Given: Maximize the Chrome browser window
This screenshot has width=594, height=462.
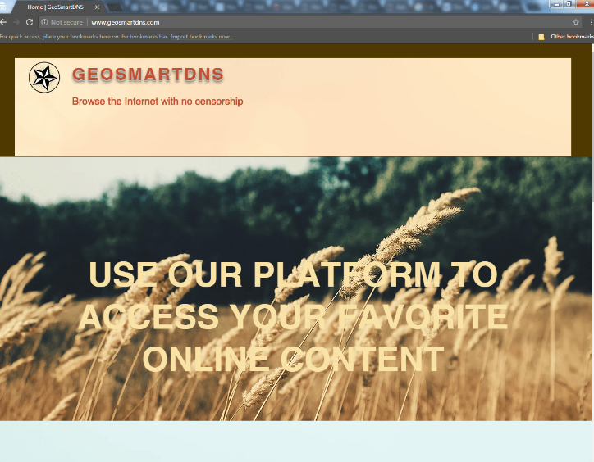Looking at the screenshot, I should click(x=569, y=4).
